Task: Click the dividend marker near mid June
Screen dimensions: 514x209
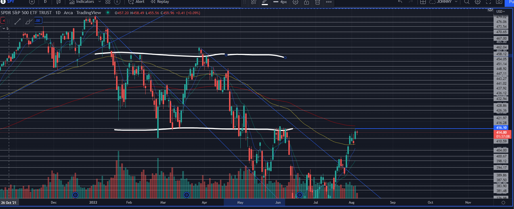Action: coord(299,195)
